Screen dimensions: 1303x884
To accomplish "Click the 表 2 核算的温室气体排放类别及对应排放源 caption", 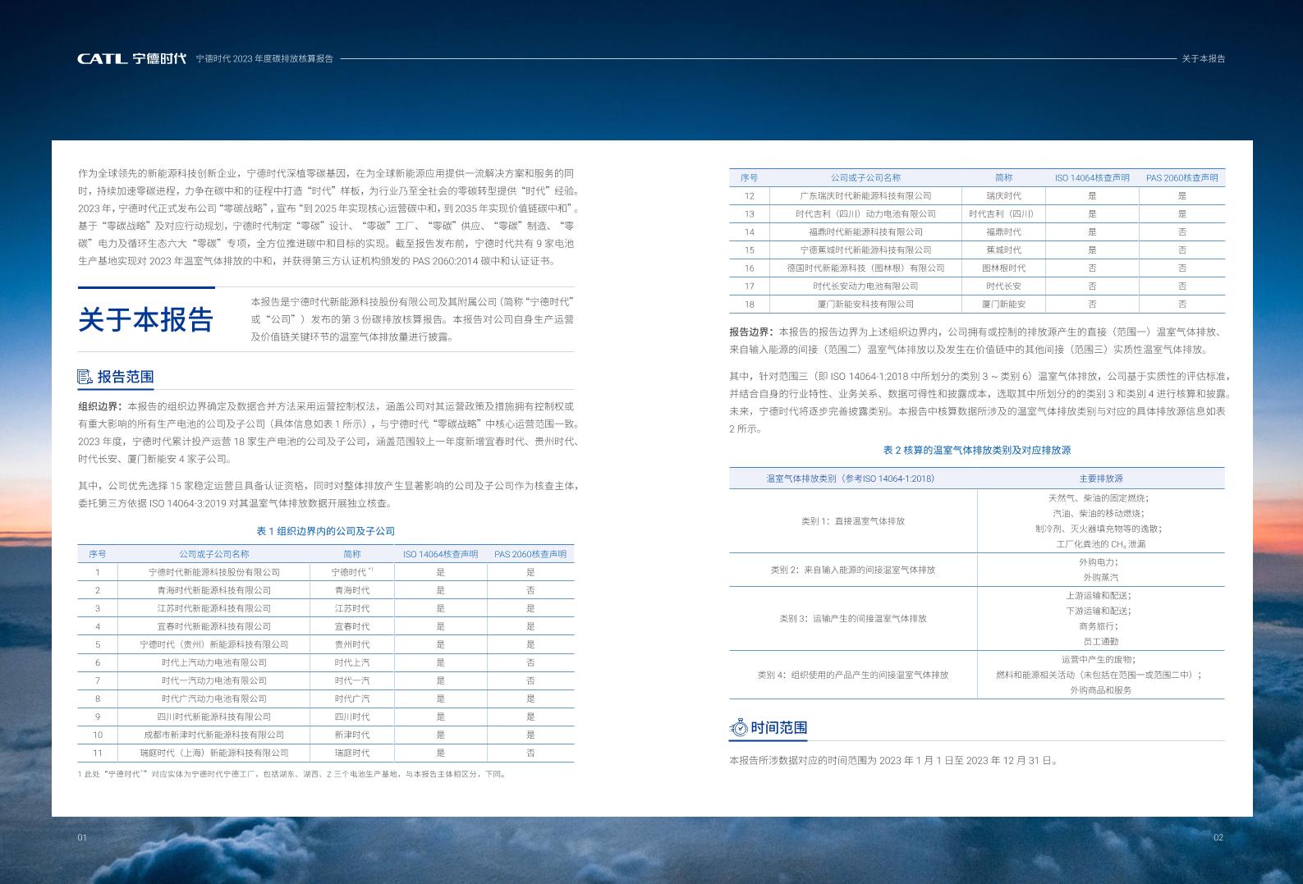I will click(976, 450).
